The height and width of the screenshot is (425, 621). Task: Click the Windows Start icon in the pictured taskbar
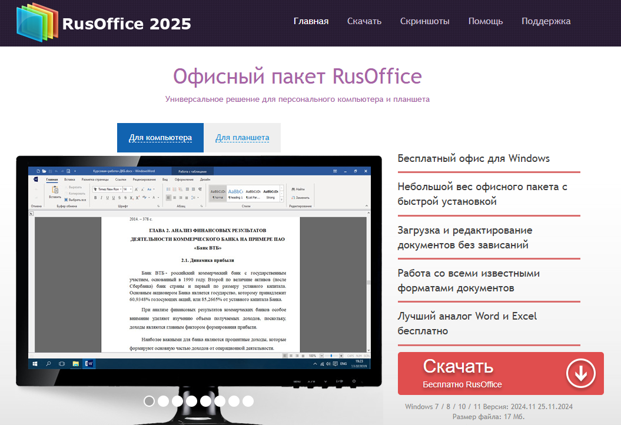pos(35,364)
